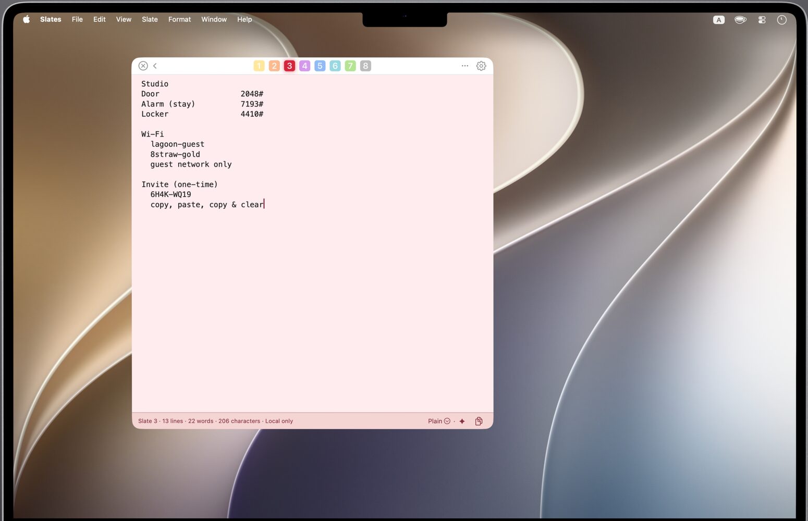
Task: Click the invite code '6H4K-WQ19'
Action: coord(170,194)
